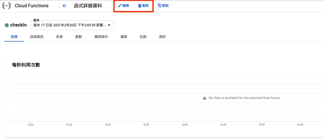Screen dimensions: 323x139
Task: Go to the 變數 tab
Action: [78, 37]
